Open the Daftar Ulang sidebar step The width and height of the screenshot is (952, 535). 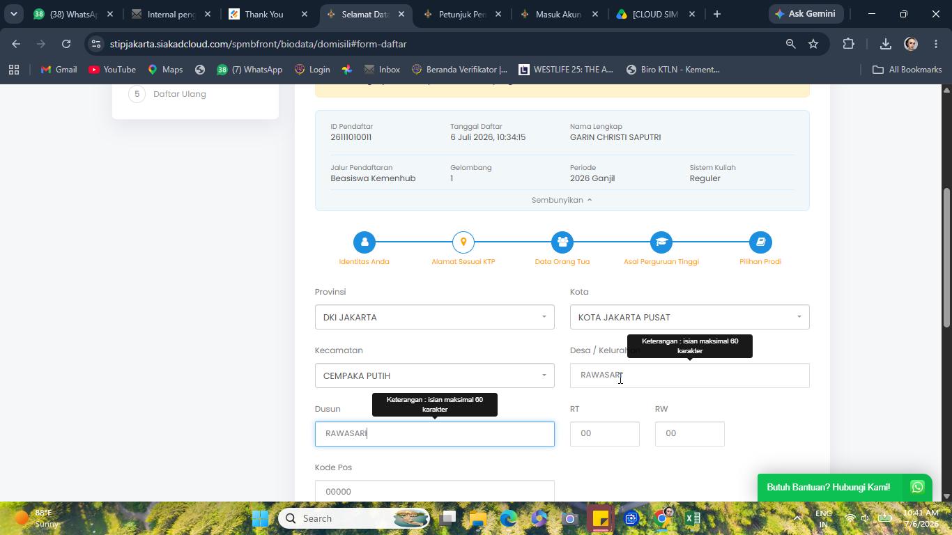point(179,94)
